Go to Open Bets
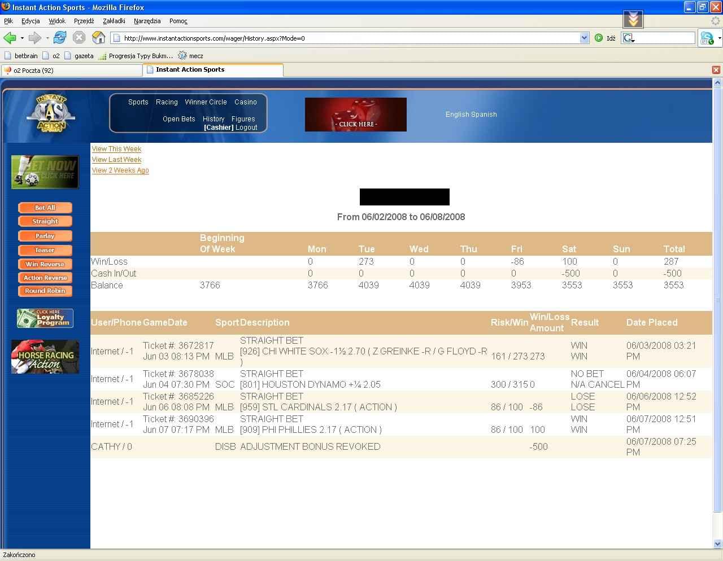The height and width of the screenshot is (561, 723). 179,119
